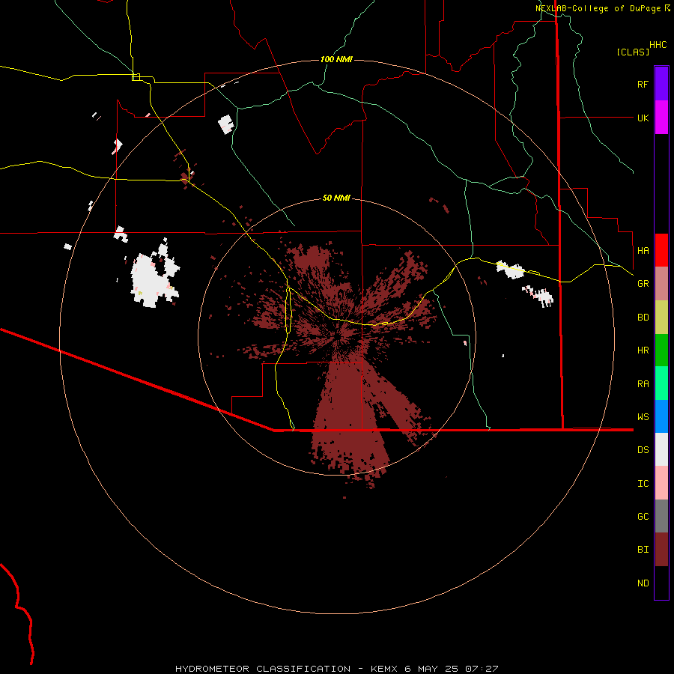The width and height of the screenshot is (674, 674).
Task: Click the IC legend label
Action: (643, 484)
